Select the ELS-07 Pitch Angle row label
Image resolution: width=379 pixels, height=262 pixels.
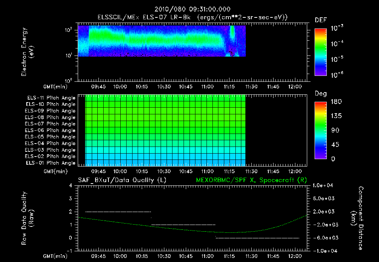click(x=50, y=124)
